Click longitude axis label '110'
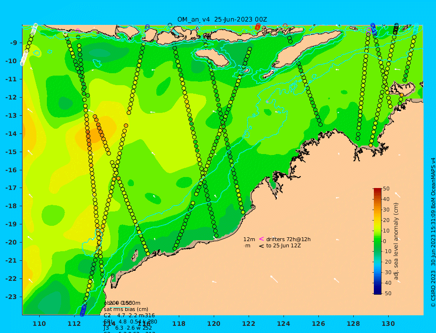The width and height of the screenshot is (436, 333). (40, 323)
